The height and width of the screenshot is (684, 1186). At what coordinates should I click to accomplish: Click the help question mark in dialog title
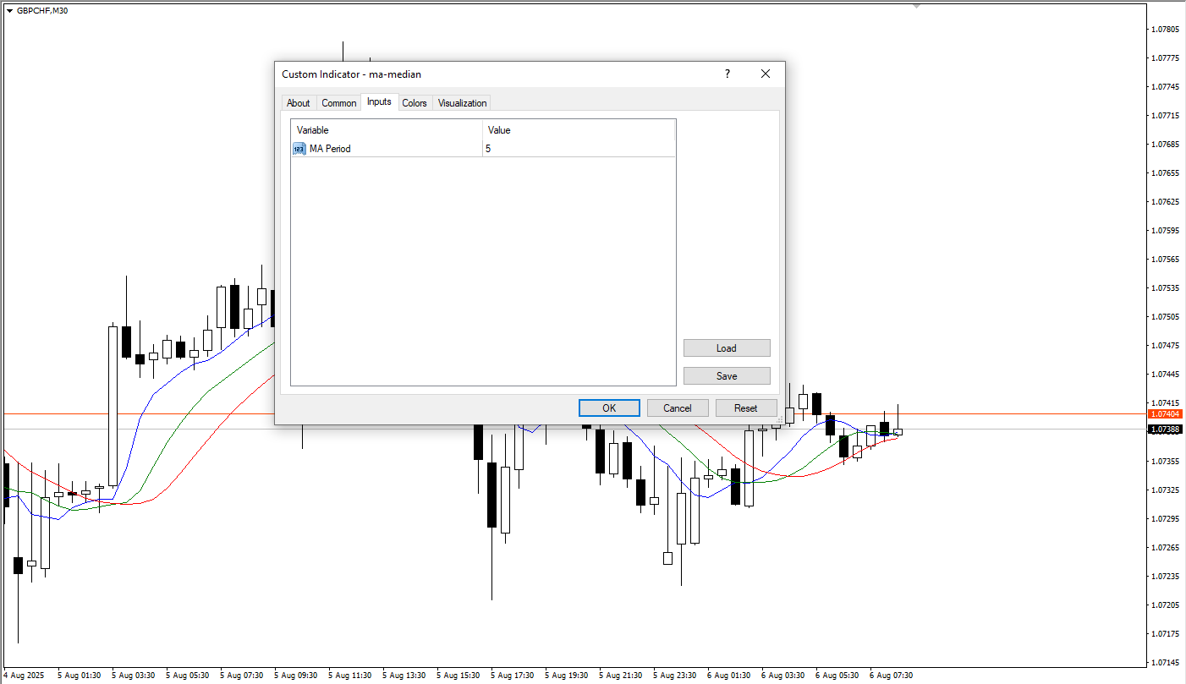pyautogui.click(x=727, y=74)
